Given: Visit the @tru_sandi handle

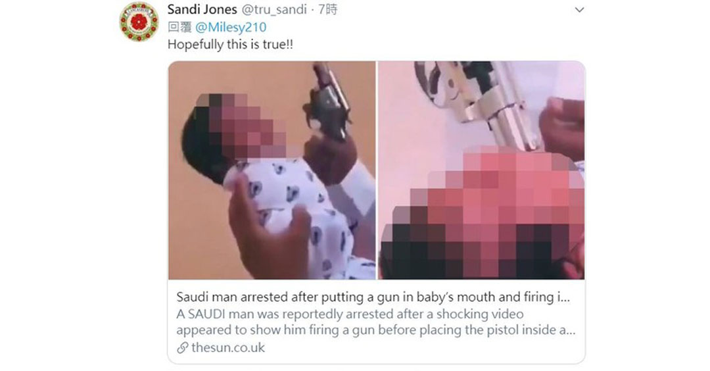Looking at the screenshot, I should click(x=274, y=9).
